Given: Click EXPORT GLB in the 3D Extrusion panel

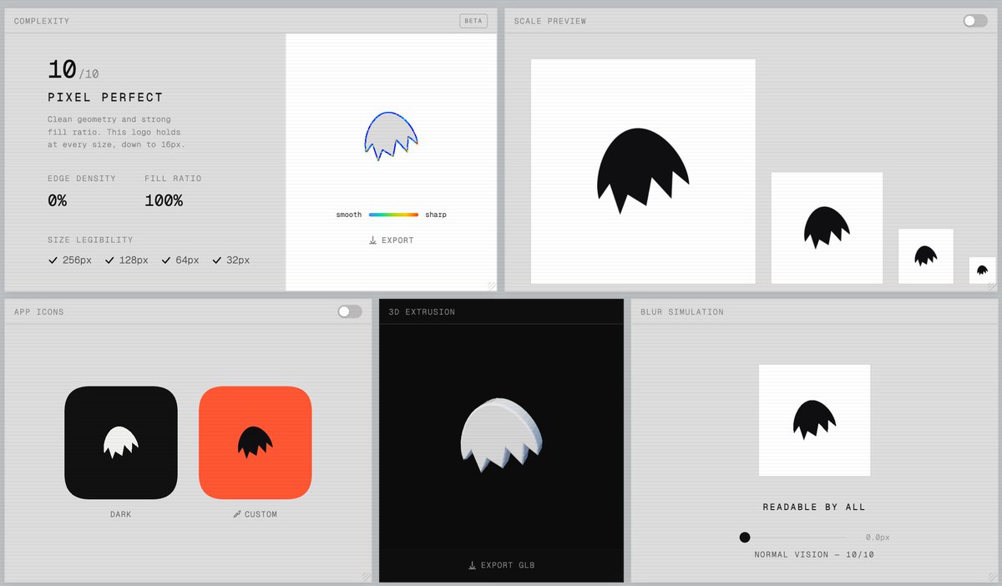Looking at the screenshot, I should (501, 565).
